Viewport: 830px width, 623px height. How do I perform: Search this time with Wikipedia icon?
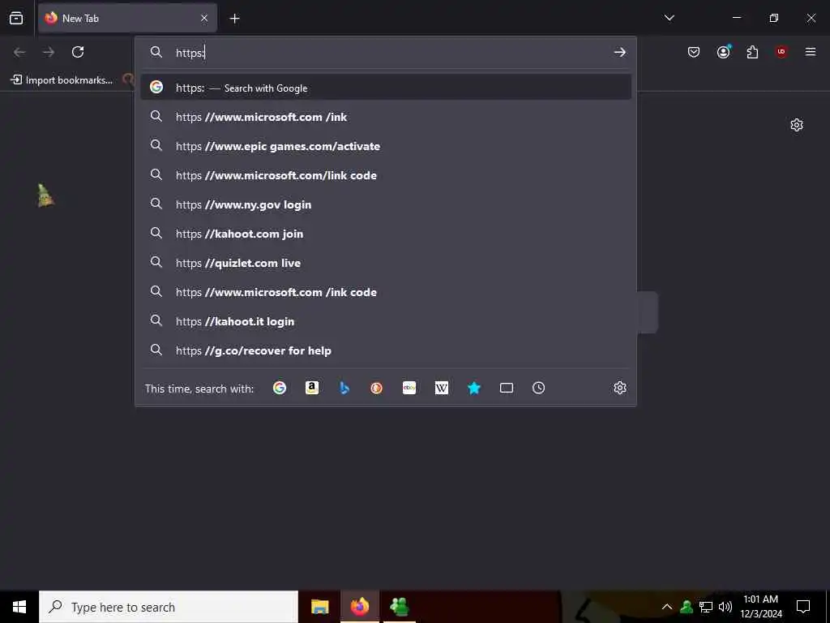(x=442, y=388)
